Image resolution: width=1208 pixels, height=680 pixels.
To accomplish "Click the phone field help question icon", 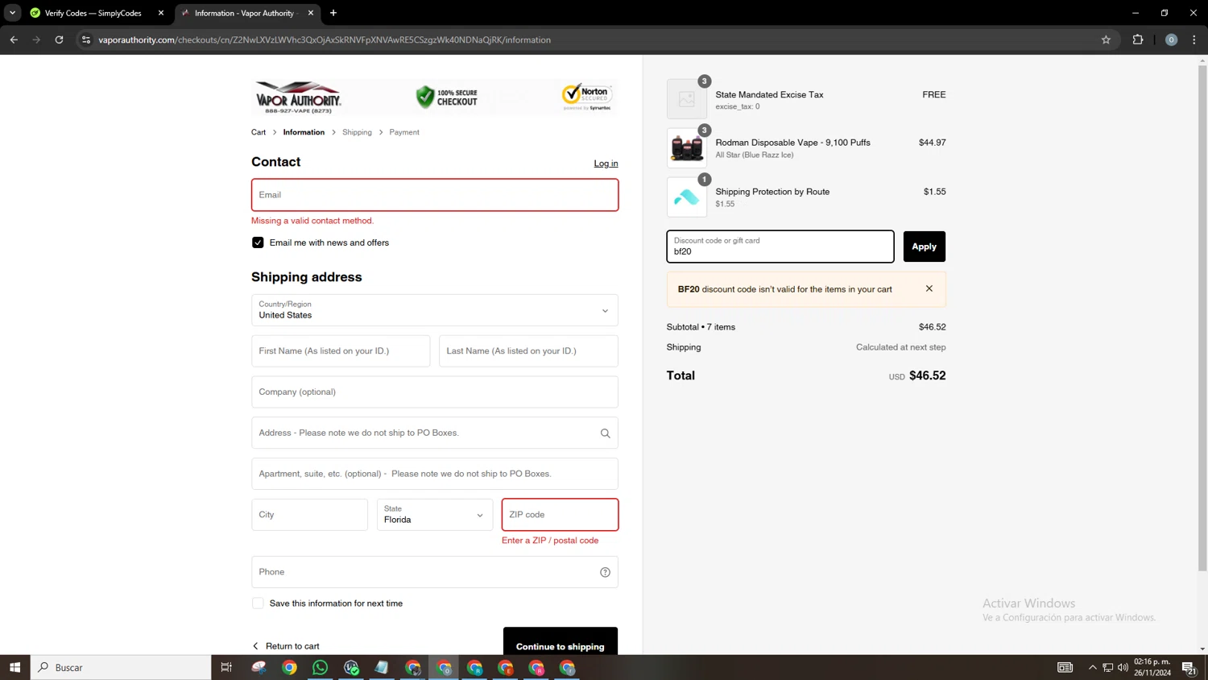I will [605, 572].
